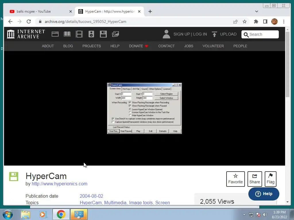Image resolution: width=294 pixels, height=220 pixels.
Task: Open the ABOUT menu item
Action: point(48,46)
